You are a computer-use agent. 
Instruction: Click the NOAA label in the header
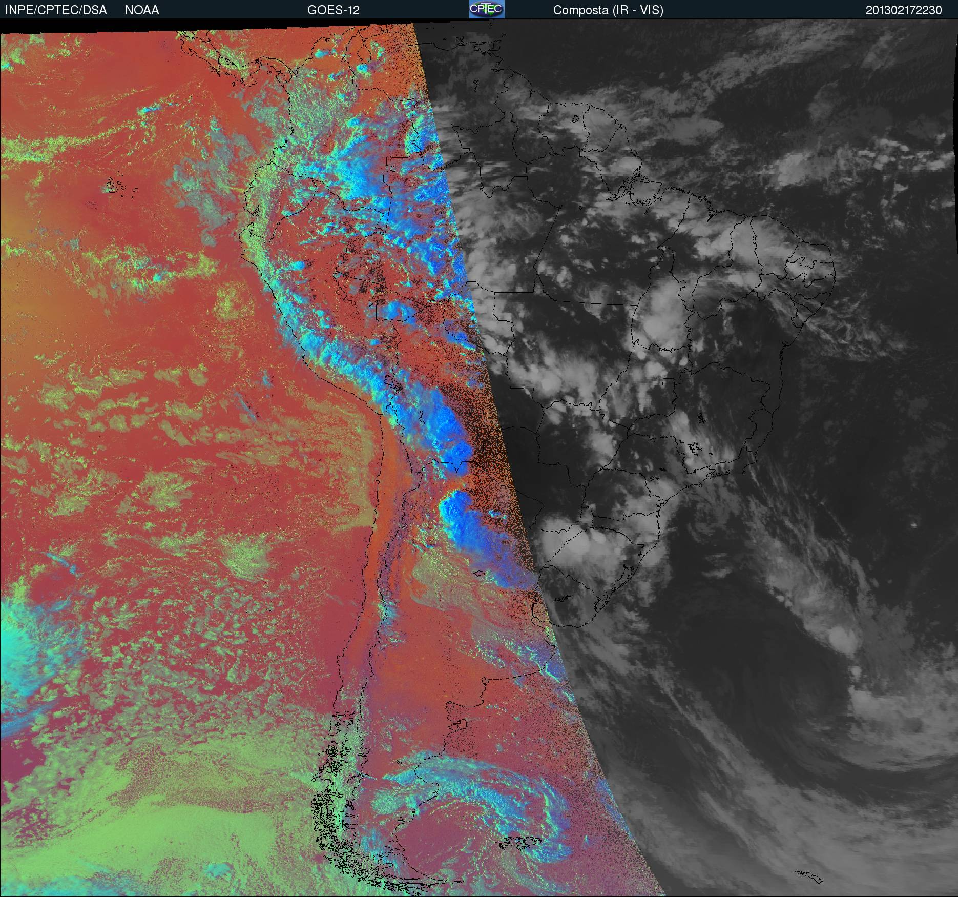pyautogui.click(x=142, y=10)
